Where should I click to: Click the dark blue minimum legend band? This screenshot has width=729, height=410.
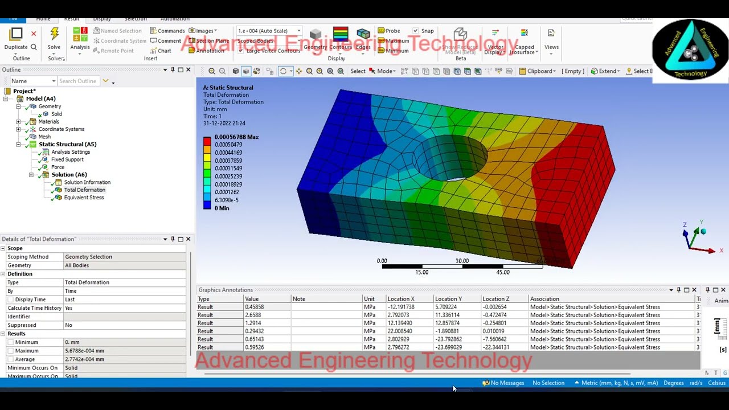(207, 204)
